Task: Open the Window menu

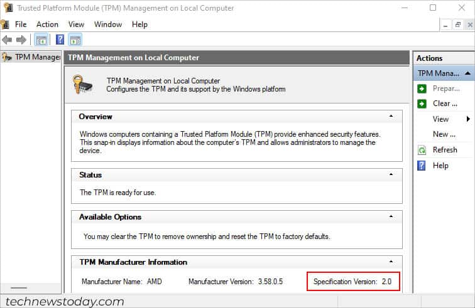Action: (x=108, y=24)
